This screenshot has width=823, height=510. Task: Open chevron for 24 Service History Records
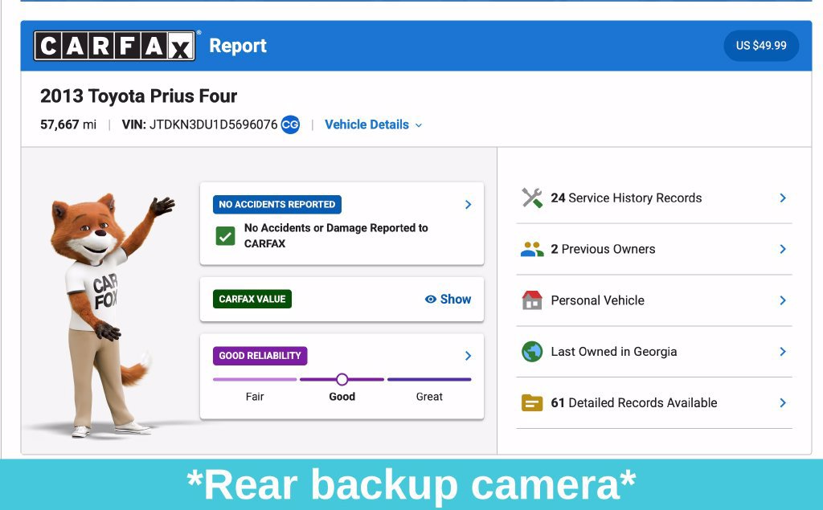tap(783, 198)
